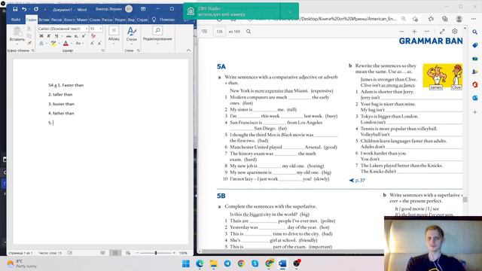Viewport: 482px width, 271px height.
Task: Apply yellow text highlight color
Action: coord(53,44)
